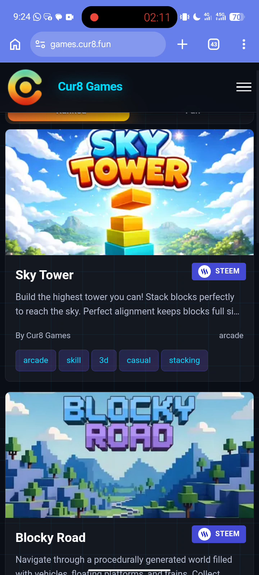Open the Blocky Road game thumbnail
This screenshot has width=259, height=575.
129,455
